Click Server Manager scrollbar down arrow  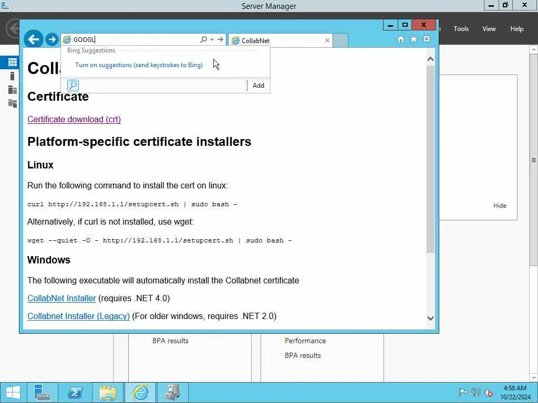click(534, 378)
